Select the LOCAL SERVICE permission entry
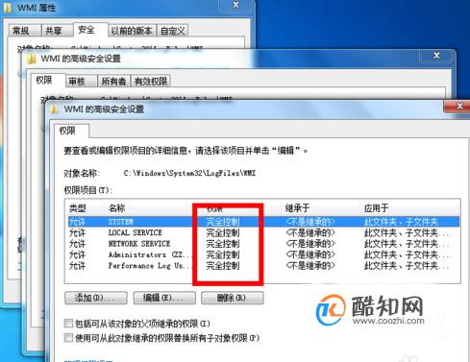The height and width of the screenshot is (362, 470). coord(263,232)
